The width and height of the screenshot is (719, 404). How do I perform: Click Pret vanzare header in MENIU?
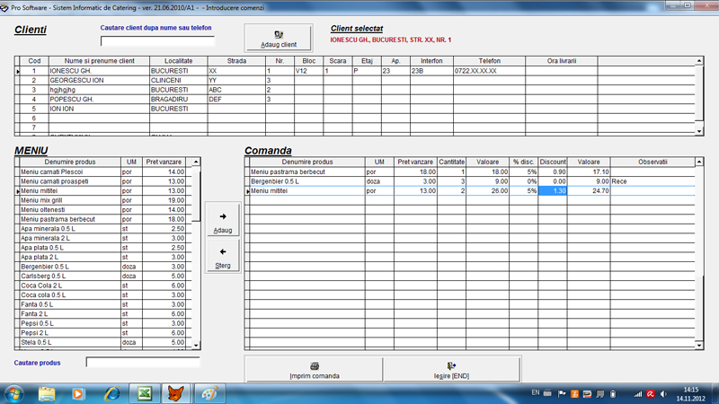[x=164, y=162]
